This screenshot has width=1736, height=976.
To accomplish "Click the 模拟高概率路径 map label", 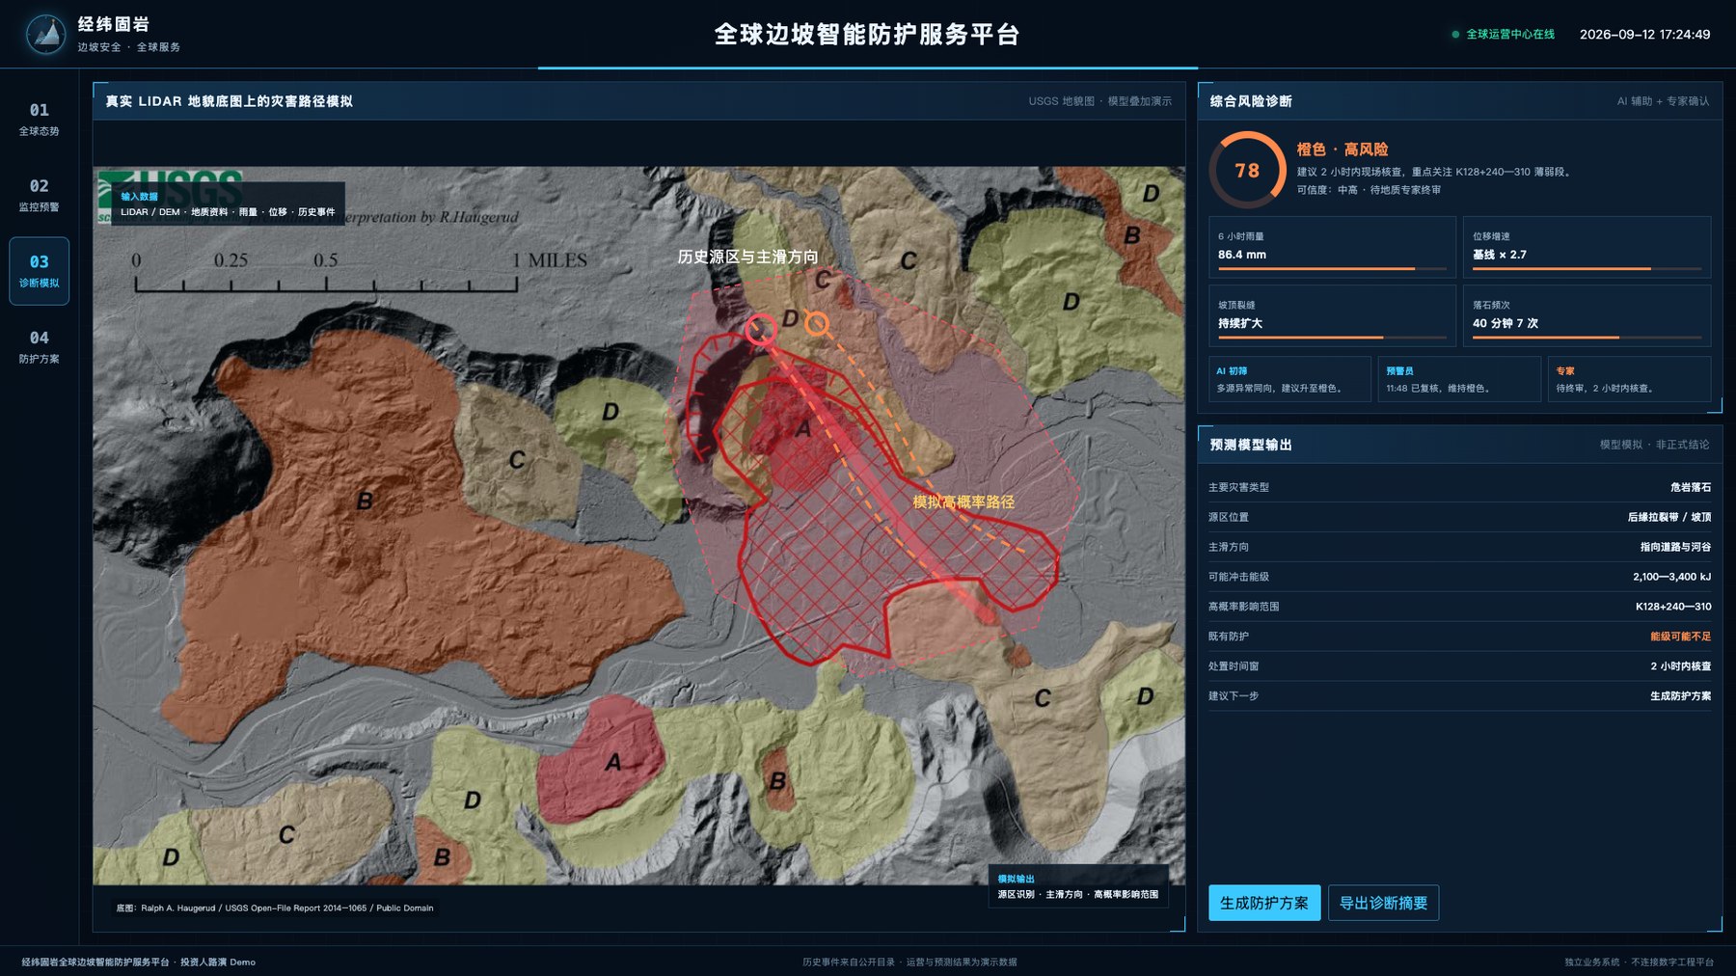I will click(x=963, y=502).
